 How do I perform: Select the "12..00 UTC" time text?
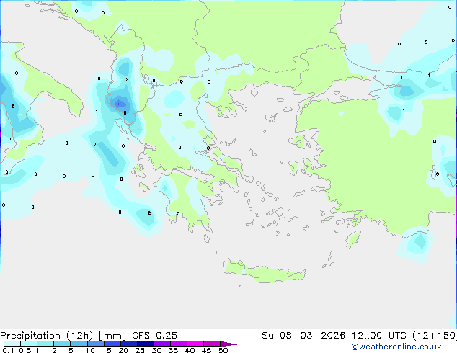381,336
